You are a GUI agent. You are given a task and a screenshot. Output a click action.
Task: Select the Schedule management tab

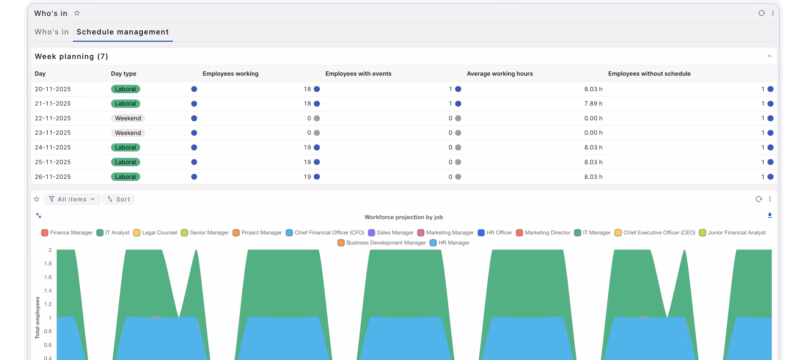(122, 32)
